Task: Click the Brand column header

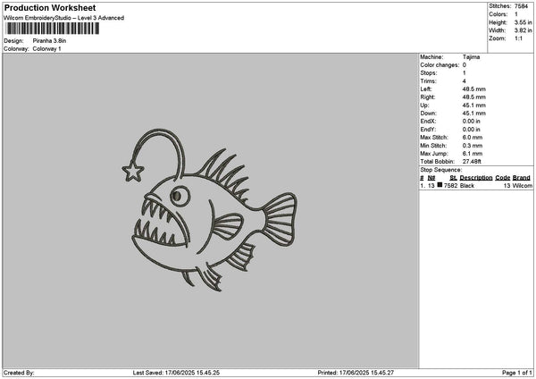Action: (522, 178)
